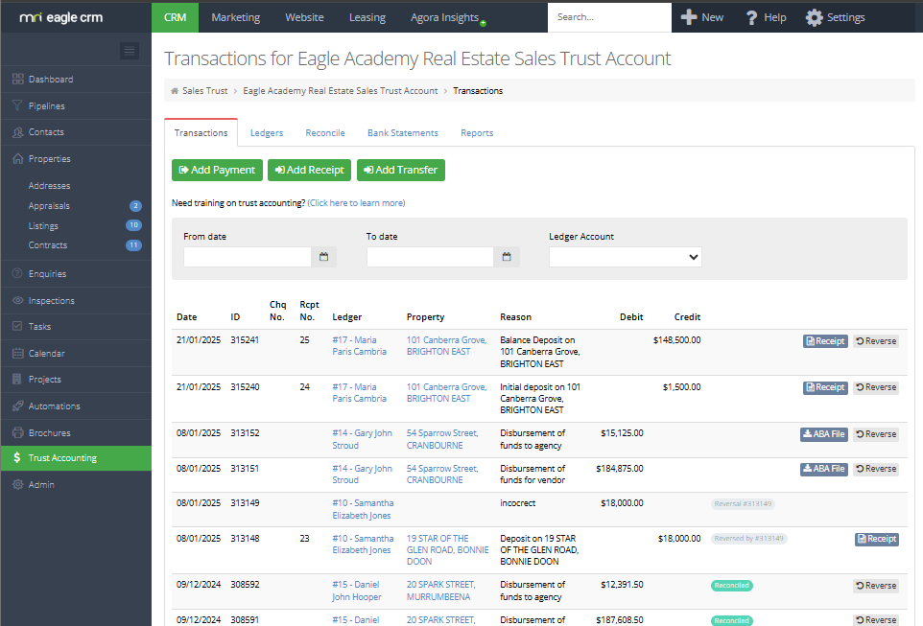The width and height of the screenshot is (923, 626).
Task: Open 101 Canberra Grove link in row 315240
Action: click(446, 392)
